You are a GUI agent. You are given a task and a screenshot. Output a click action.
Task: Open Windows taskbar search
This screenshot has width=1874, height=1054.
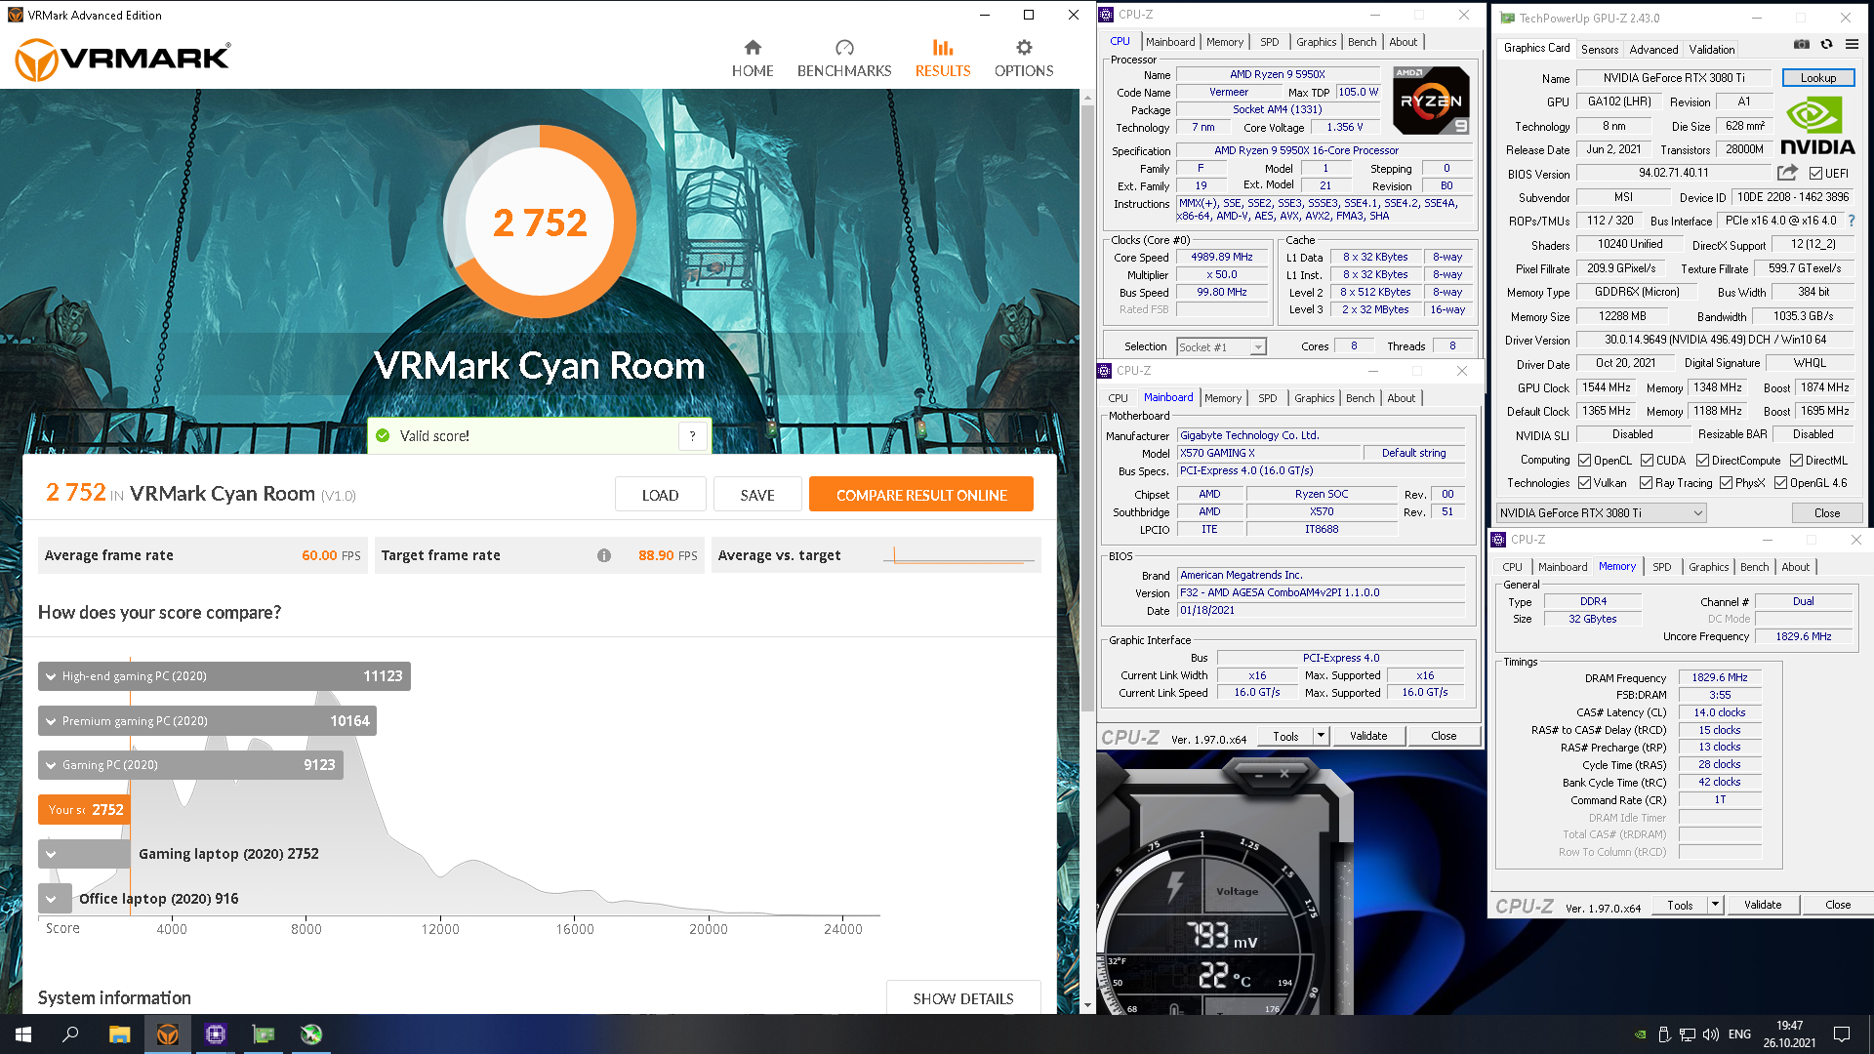70,1034
